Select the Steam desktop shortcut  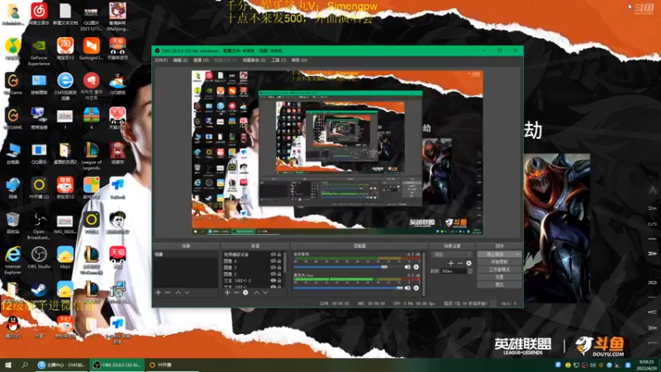pos(39,291)
